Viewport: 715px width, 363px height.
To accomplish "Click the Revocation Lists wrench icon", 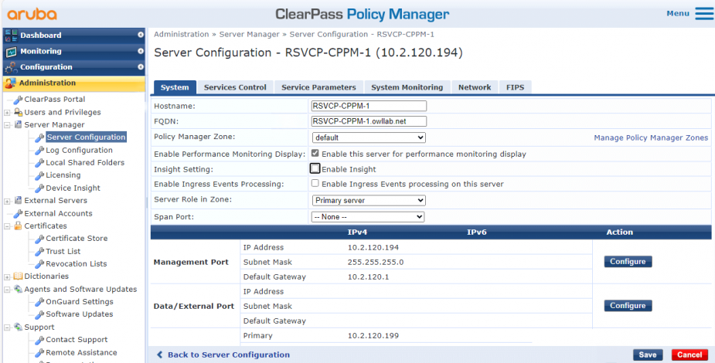I will pos(39,263).
